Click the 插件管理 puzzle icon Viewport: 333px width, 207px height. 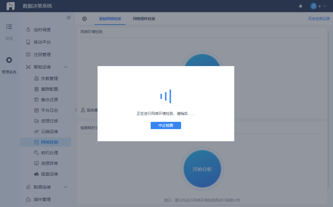coord(28,199)
